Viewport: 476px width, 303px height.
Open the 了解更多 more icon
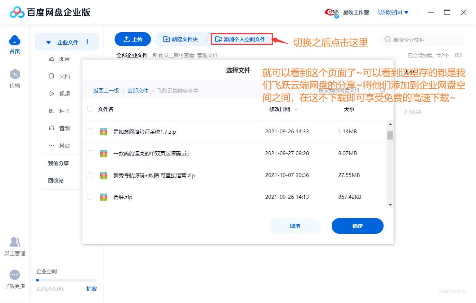pos(15,275)
